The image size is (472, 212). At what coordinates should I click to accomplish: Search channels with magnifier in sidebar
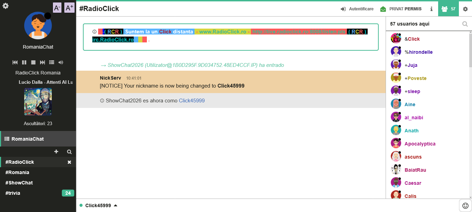69,152
